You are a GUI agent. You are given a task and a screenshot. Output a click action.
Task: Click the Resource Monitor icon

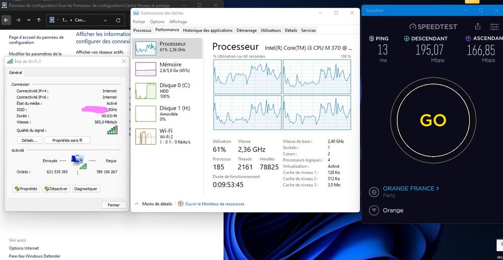(181, 204)
